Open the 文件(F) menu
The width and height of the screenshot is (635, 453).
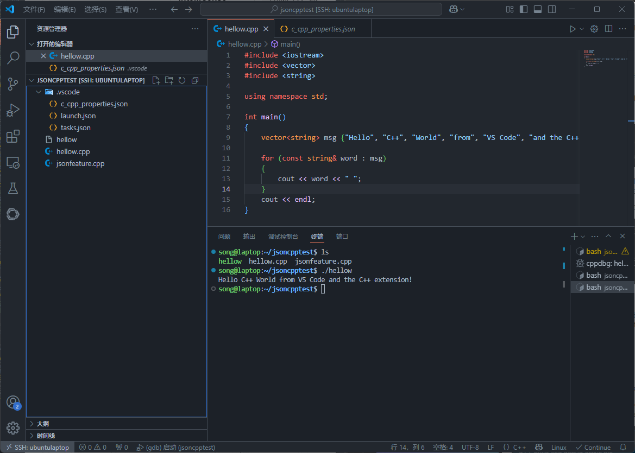[34, 9]
